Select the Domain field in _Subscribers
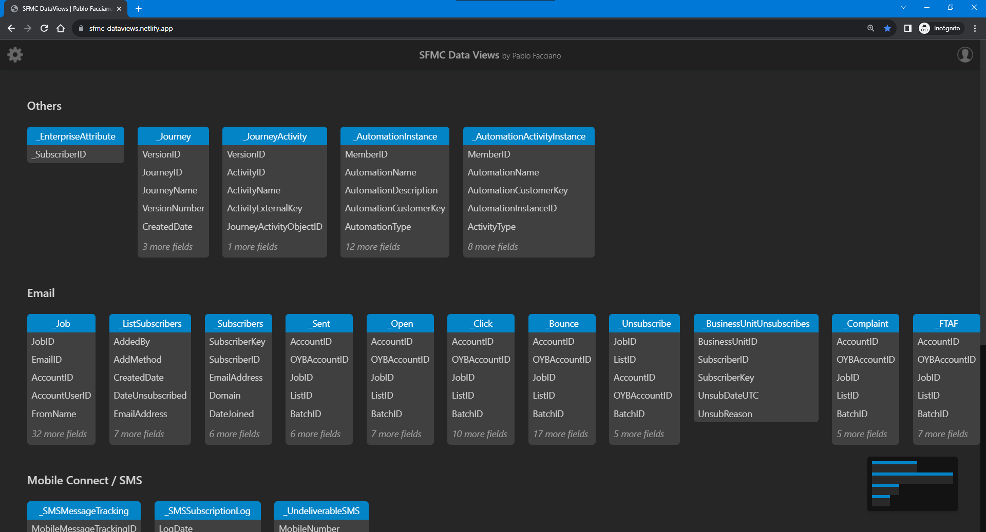 (238, 396)
